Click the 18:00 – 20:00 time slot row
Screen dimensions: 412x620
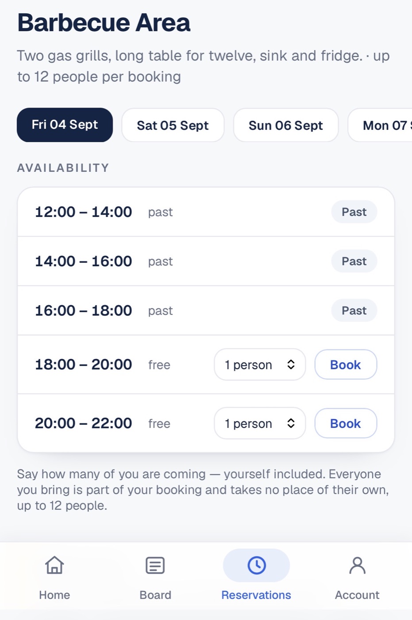click(206, 364)
